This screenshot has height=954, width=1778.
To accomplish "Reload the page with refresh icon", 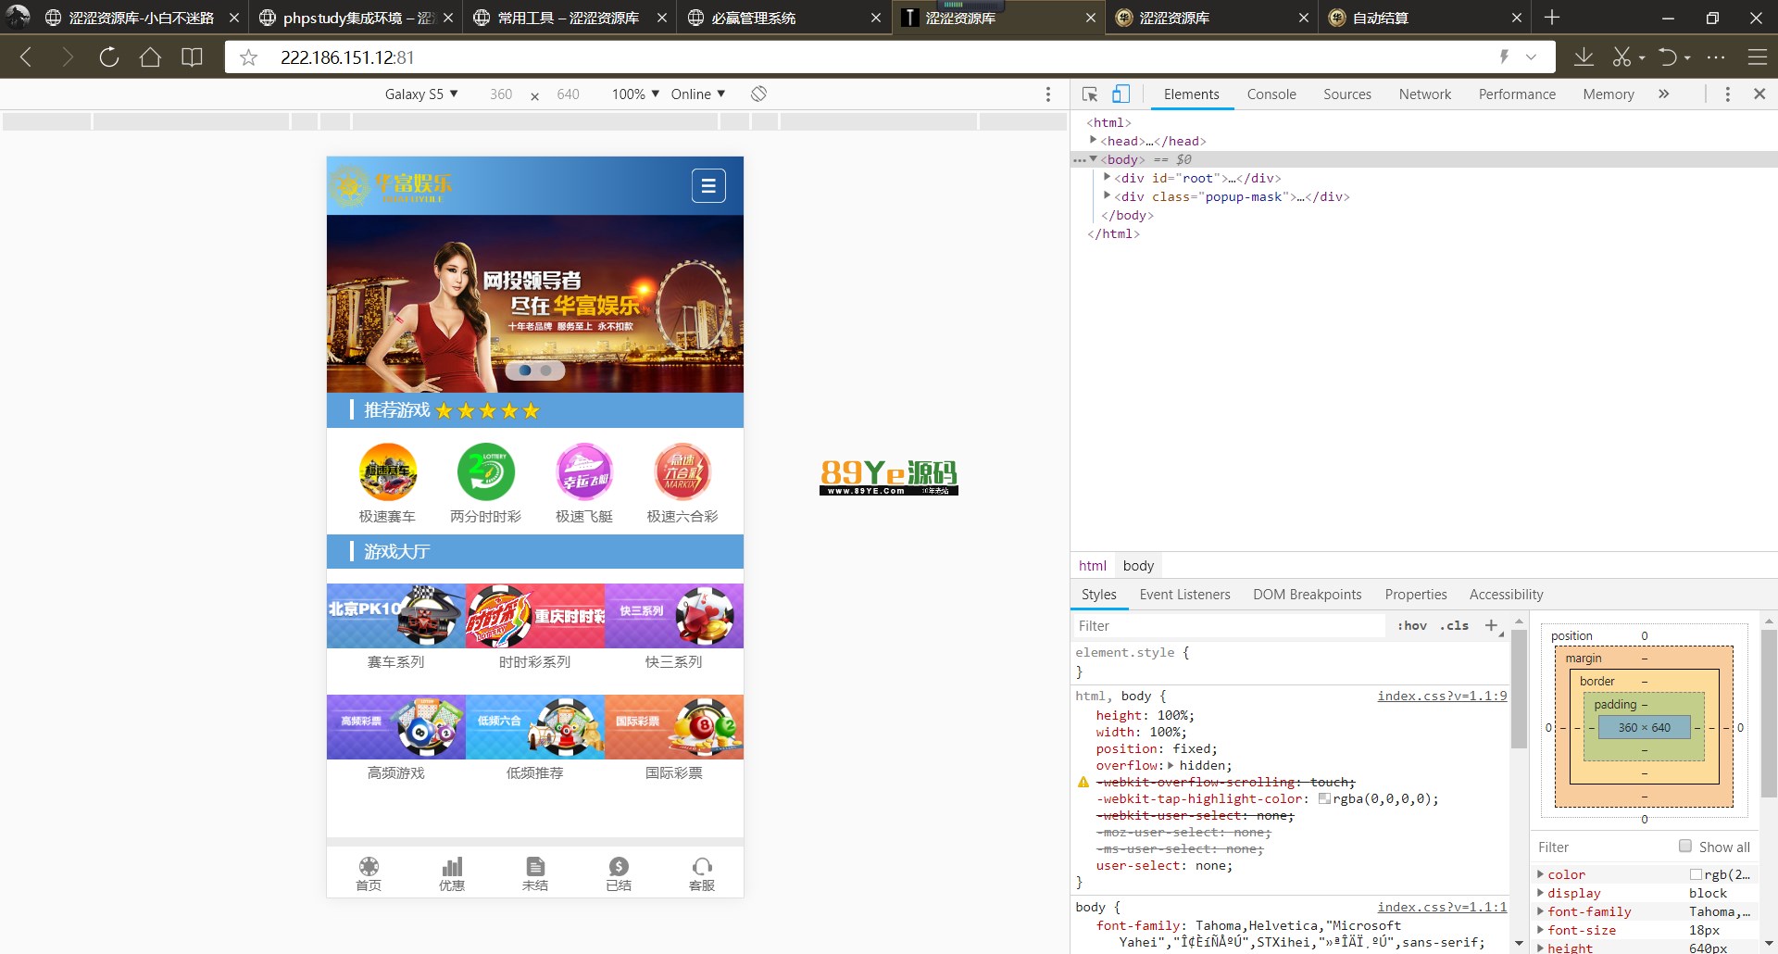I will click(x=108, y=57).
